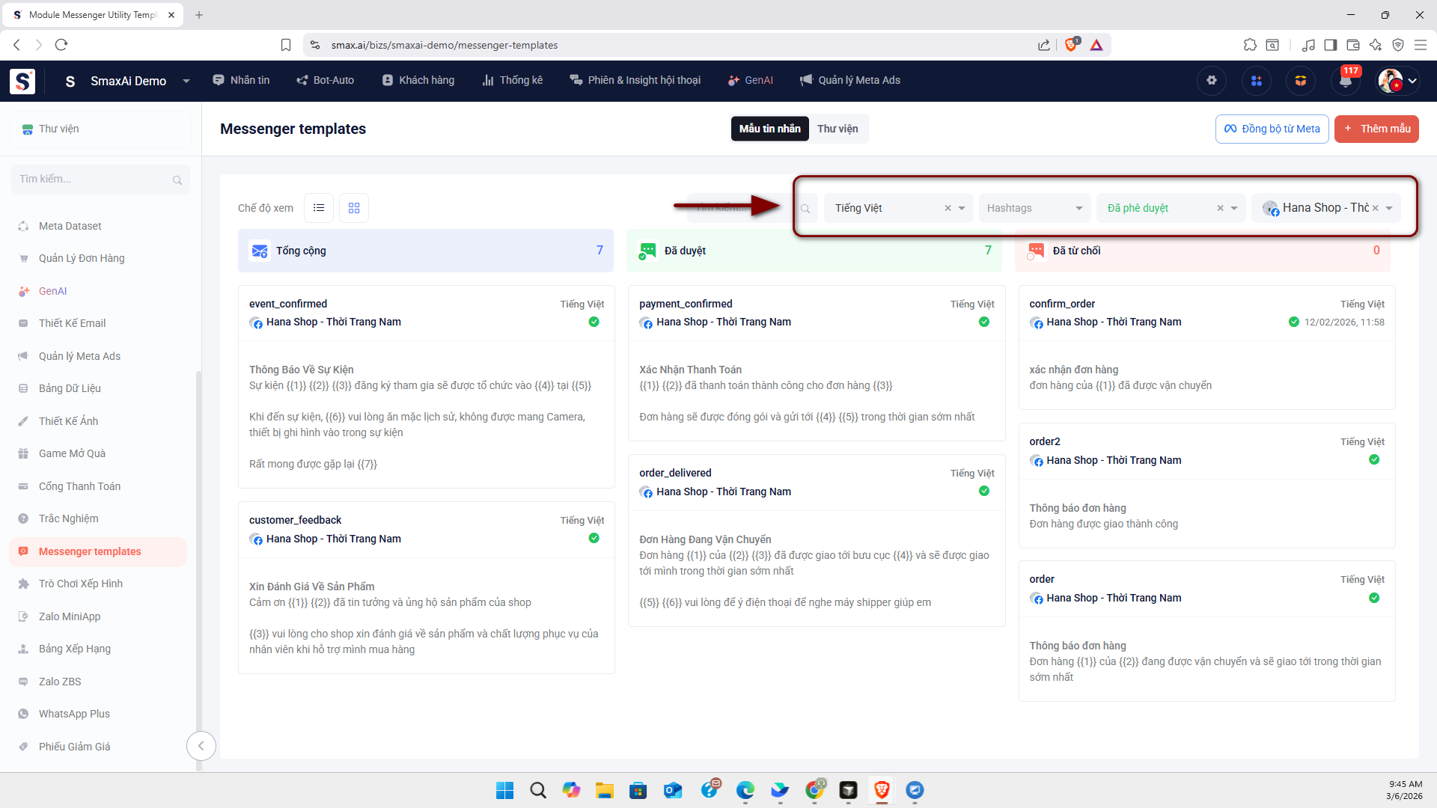
Task: Open the notifications bell icon
Action: click(x=1345, y=81)
